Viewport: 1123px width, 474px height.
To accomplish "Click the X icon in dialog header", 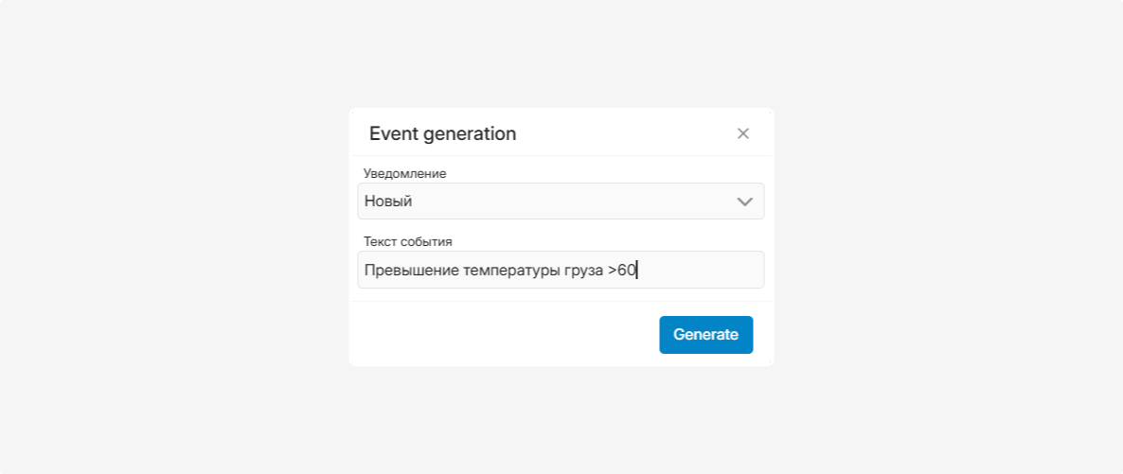I will pos(743,133).
